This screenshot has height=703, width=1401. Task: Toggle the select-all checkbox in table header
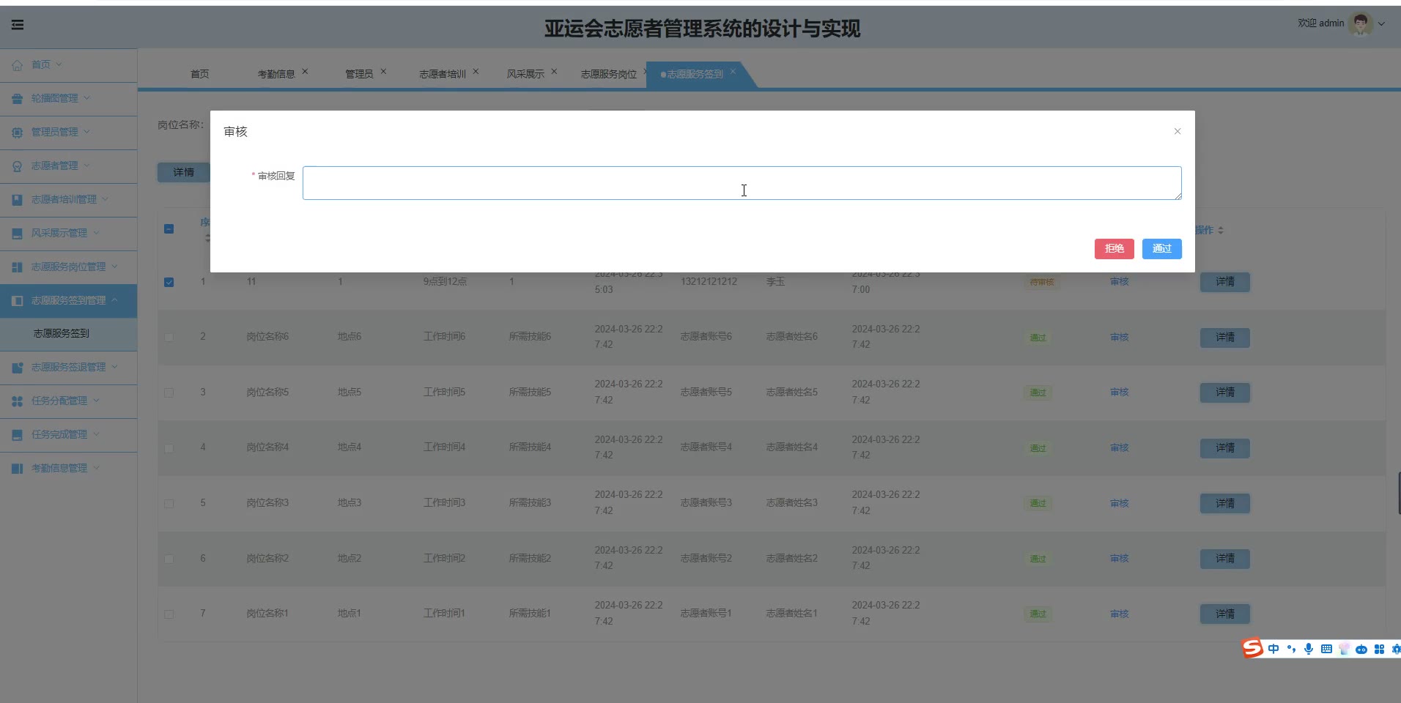(x=169, y=229)
